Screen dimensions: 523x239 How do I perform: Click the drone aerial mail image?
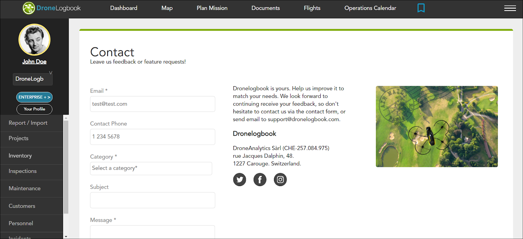click(x=437, y=126)
